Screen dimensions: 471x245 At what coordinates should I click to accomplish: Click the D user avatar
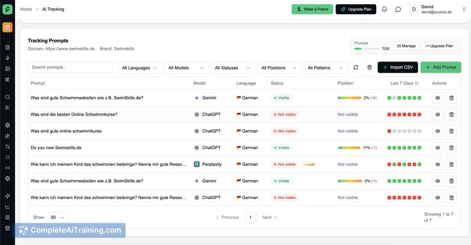[414, 9]
